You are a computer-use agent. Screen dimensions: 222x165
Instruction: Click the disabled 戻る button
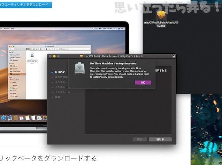pos(140,139)
